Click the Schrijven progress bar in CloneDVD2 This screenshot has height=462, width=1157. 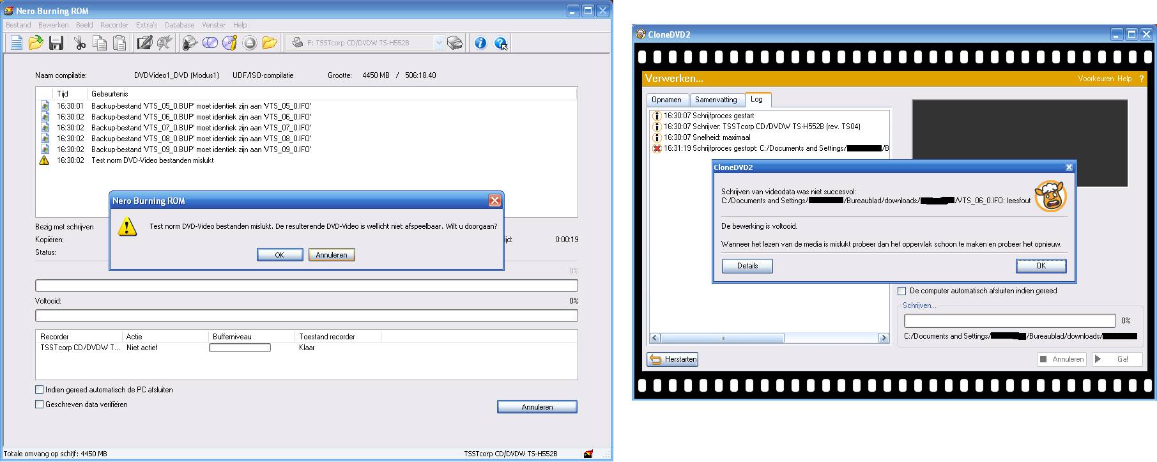(x=1010, y=321)
